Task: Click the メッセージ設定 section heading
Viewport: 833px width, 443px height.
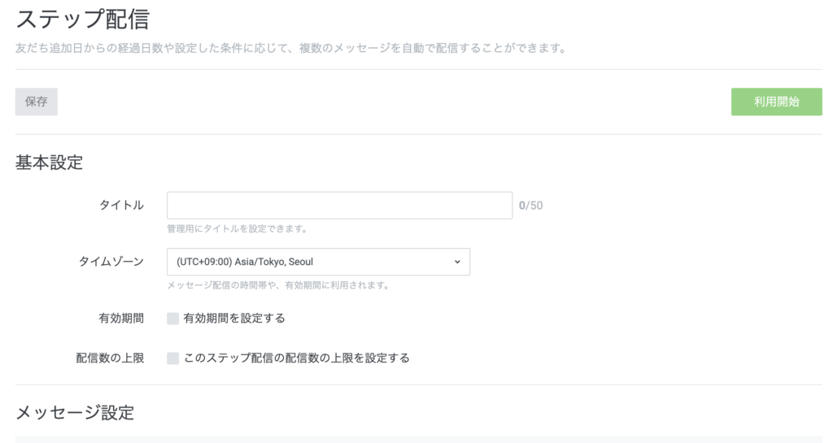Action: click(75, 412)
